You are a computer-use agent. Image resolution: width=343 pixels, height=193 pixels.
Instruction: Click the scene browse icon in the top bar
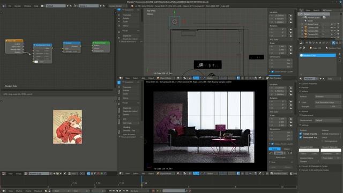(75, 6)
